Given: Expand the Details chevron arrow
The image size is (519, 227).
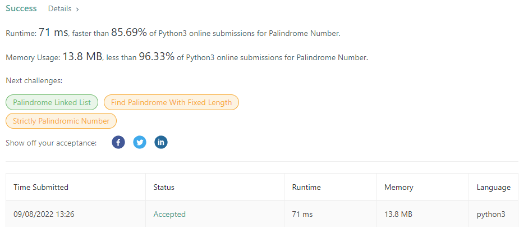Looking at the screenshot, I should [x=77, y=10].
